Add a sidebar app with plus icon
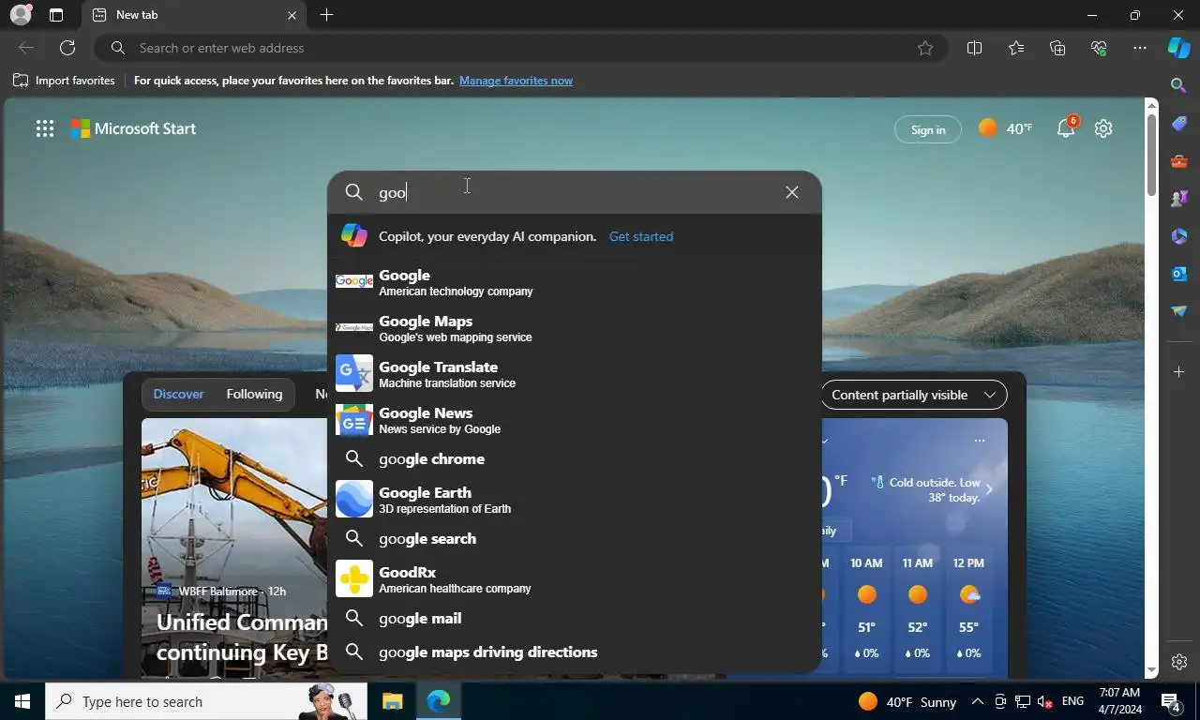The height and width of the screenshot is (720, 1200). click(1179, 372)
